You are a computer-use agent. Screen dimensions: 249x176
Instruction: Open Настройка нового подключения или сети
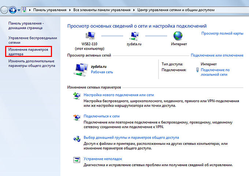(119, 95)
